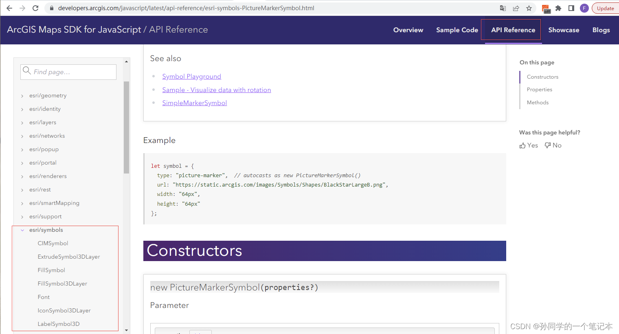This screenshot has width=619, height=334.
Task: Open the ArcGIS Maps SDK for JavaScript home link
Action: 74,30
